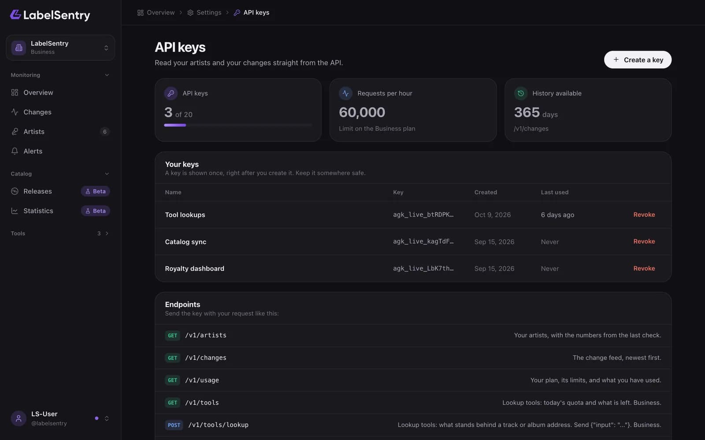Click the /v1/tools/lookup endpoint path
Image resolution: width=705 pixels, height=440 pixels.
tap(218, 425)
